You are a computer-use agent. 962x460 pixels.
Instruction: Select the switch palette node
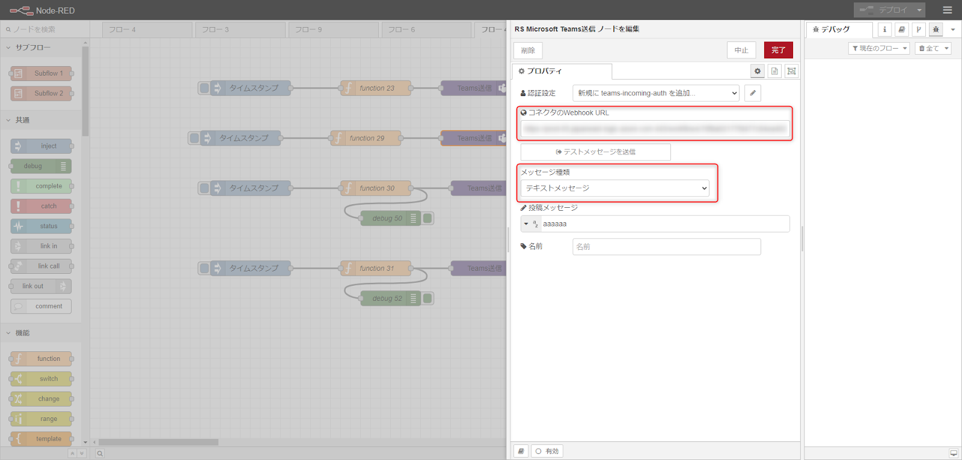pyautogui.click(x=41, y=379)
